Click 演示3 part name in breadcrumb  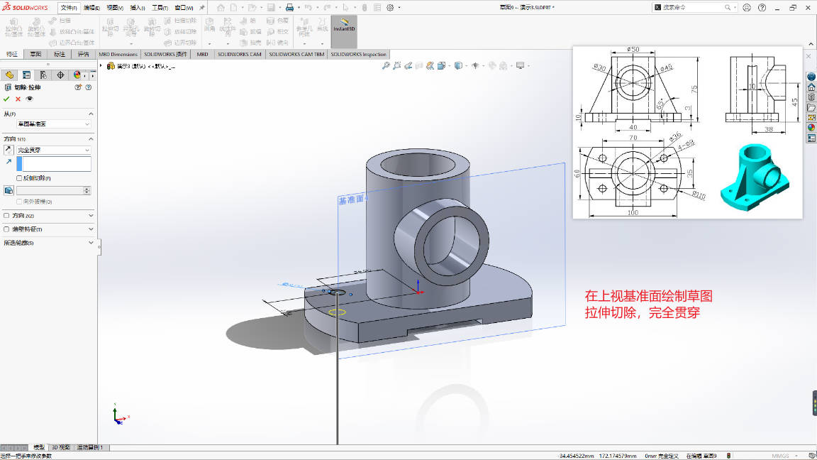(124, 66)
